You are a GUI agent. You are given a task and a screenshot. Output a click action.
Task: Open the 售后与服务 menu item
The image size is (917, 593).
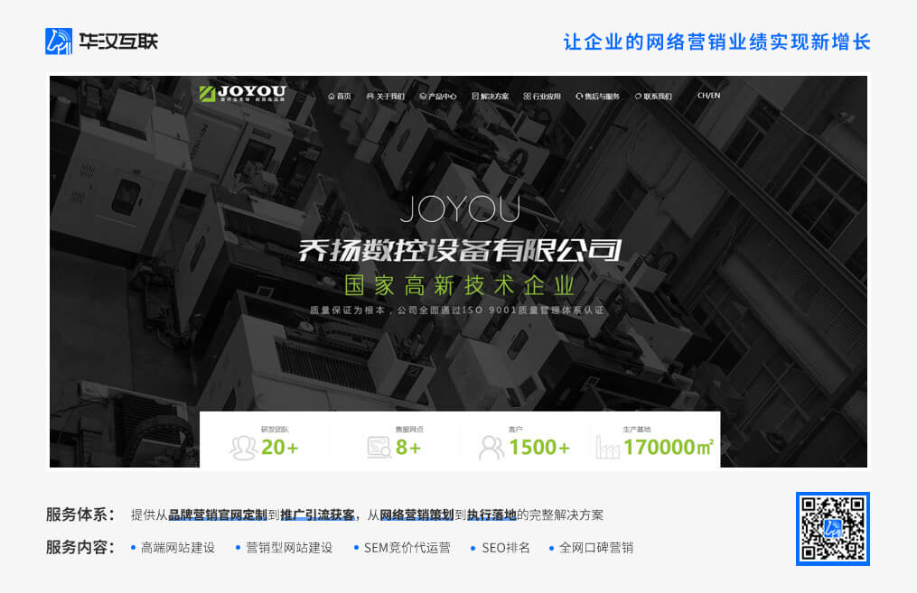(598, 97)
